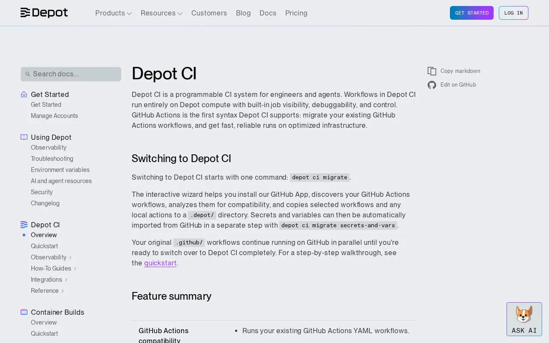Open Manage Accounts sidebar page
Screen dimensions: 549x343
point(54,116)
